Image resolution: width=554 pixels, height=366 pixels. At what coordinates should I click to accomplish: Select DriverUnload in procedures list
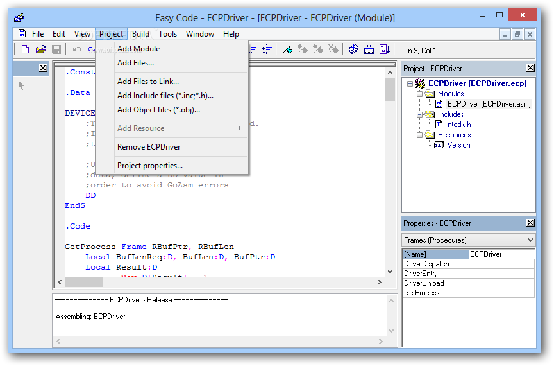(x=468, y=283)
